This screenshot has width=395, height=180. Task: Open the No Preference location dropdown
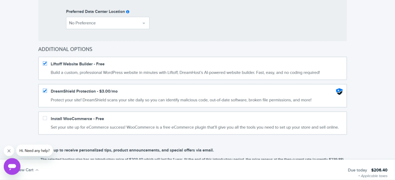coord(107,23)
